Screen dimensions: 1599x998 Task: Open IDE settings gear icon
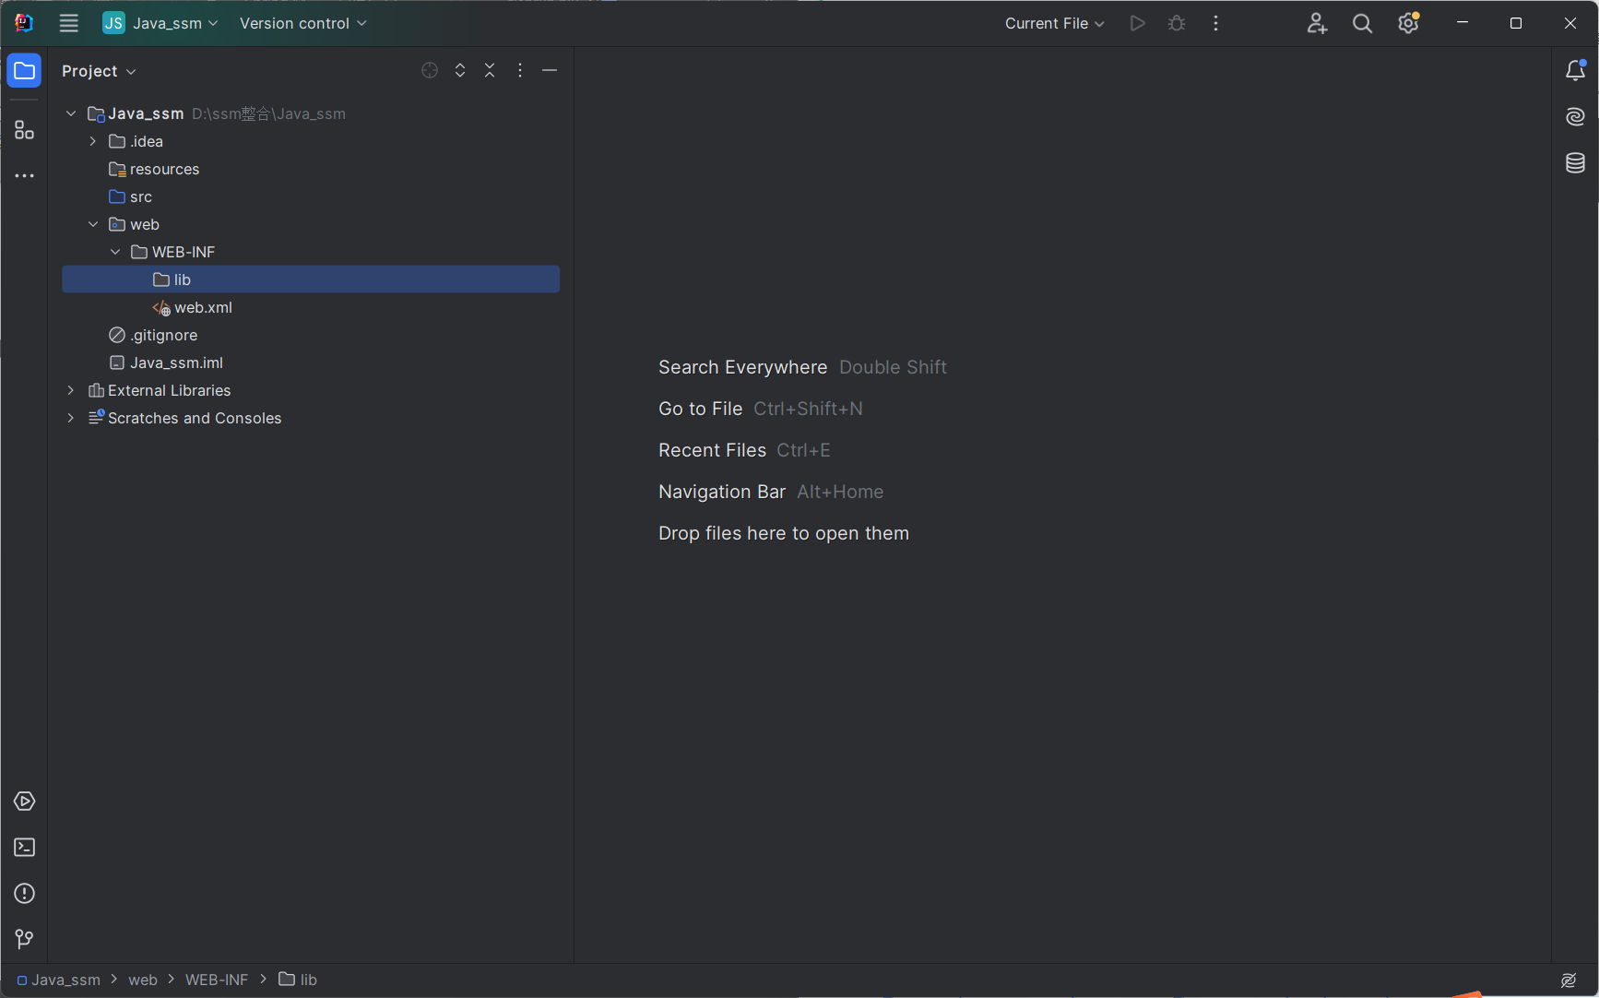pyautogui.click(x=1408, y=23)
